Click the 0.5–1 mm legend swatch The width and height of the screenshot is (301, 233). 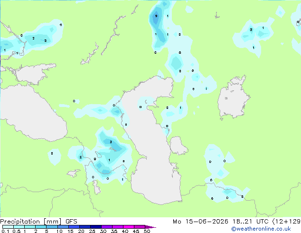19,227
